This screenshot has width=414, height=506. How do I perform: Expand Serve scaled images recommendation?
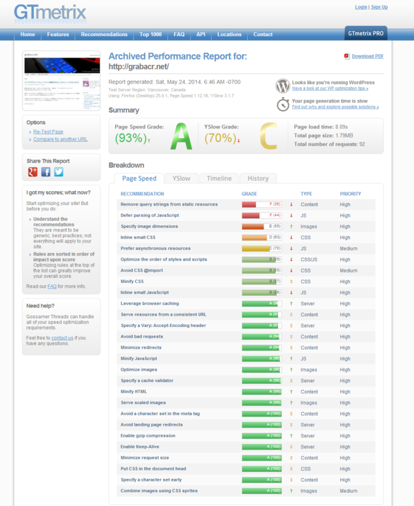pyautogui.click(x=143, y=402)
